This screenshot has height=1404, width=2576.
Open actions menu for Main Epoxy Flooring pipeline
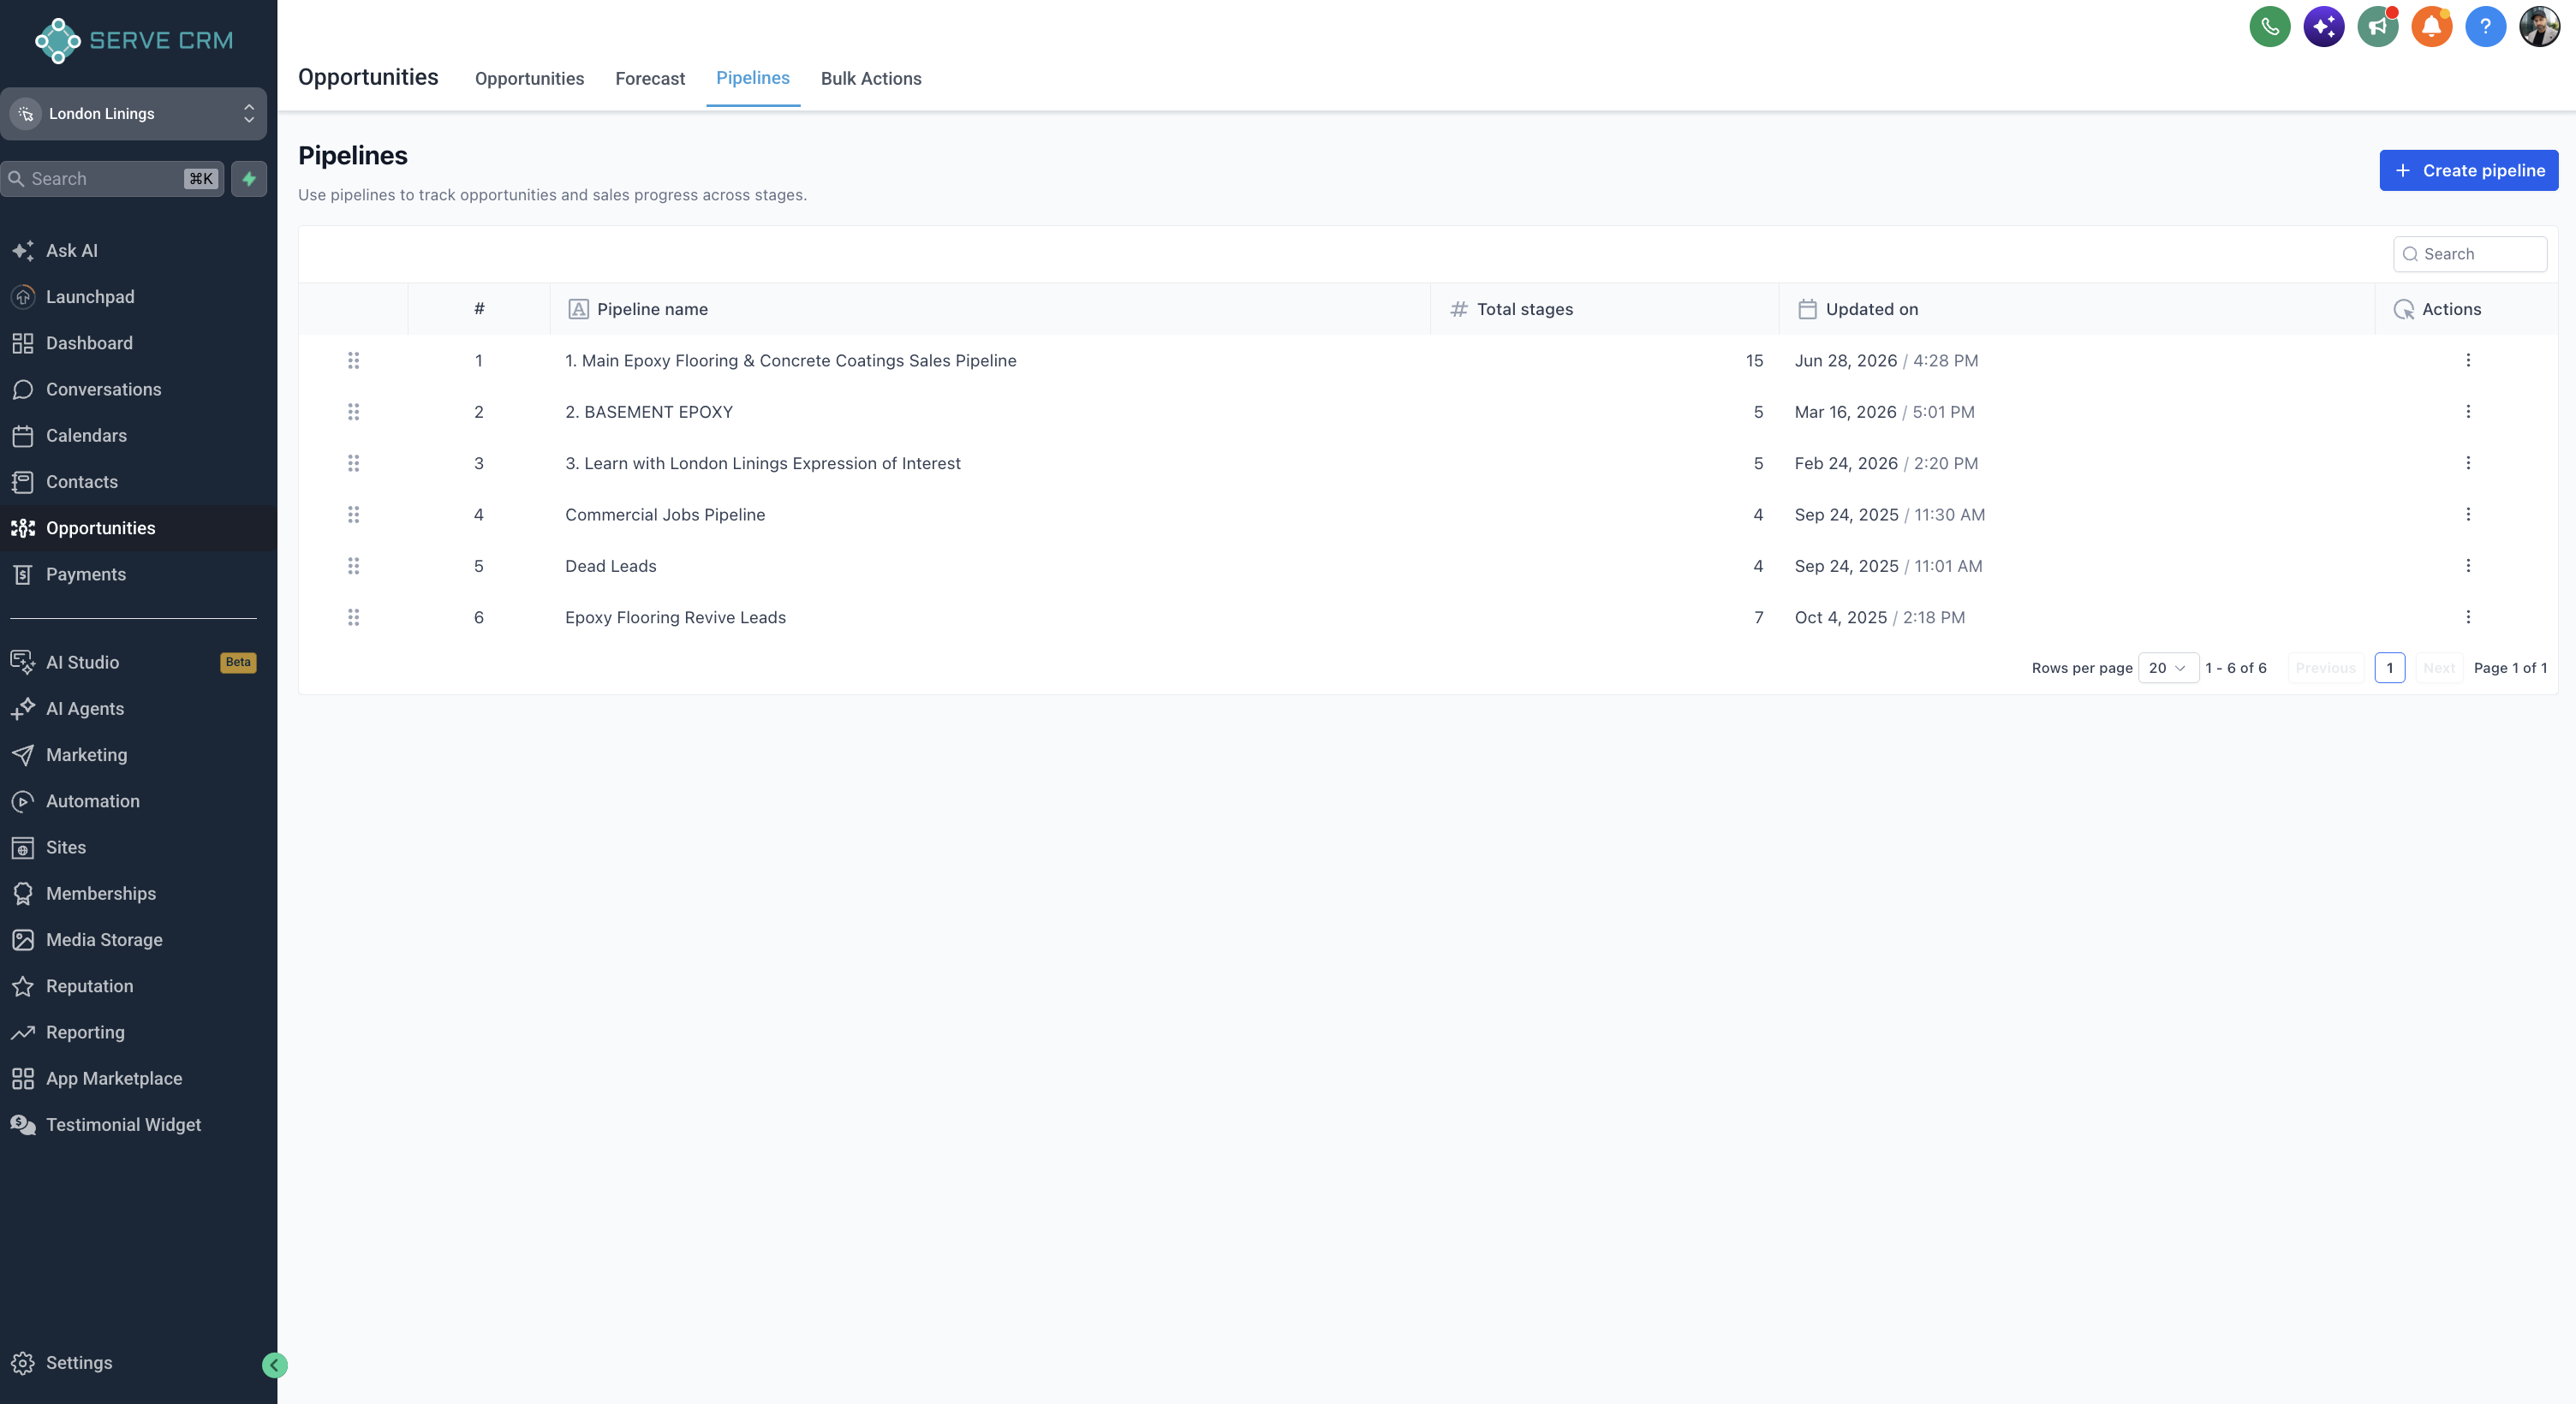2467,361
